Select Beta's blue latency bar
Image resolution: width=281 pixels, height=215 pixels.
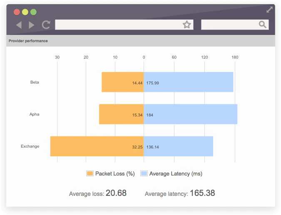tap(189, 82)
